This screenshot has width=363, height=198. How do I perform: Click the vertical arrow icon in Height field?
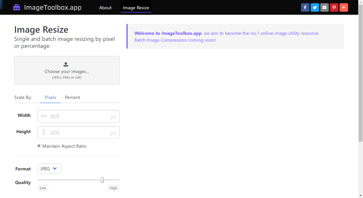click(44, 133)
